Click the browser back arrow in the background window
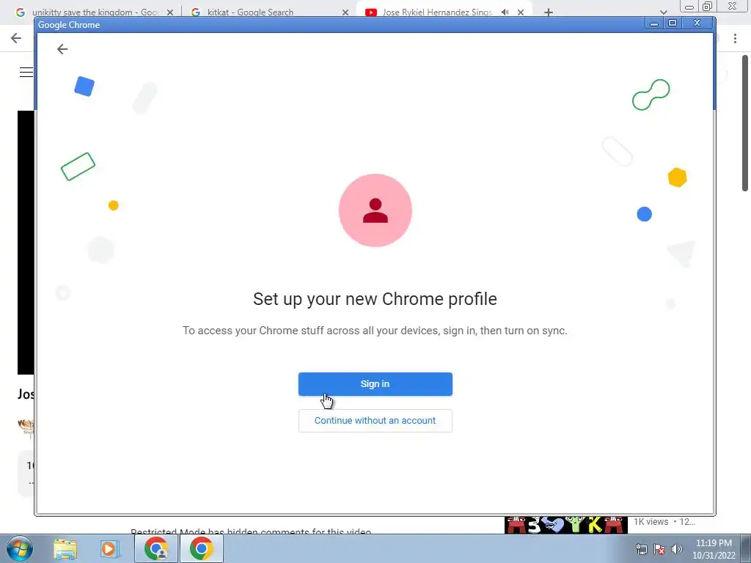Viewport: 751px width, 563px height. pyautogui.click(x=16, y=38)
